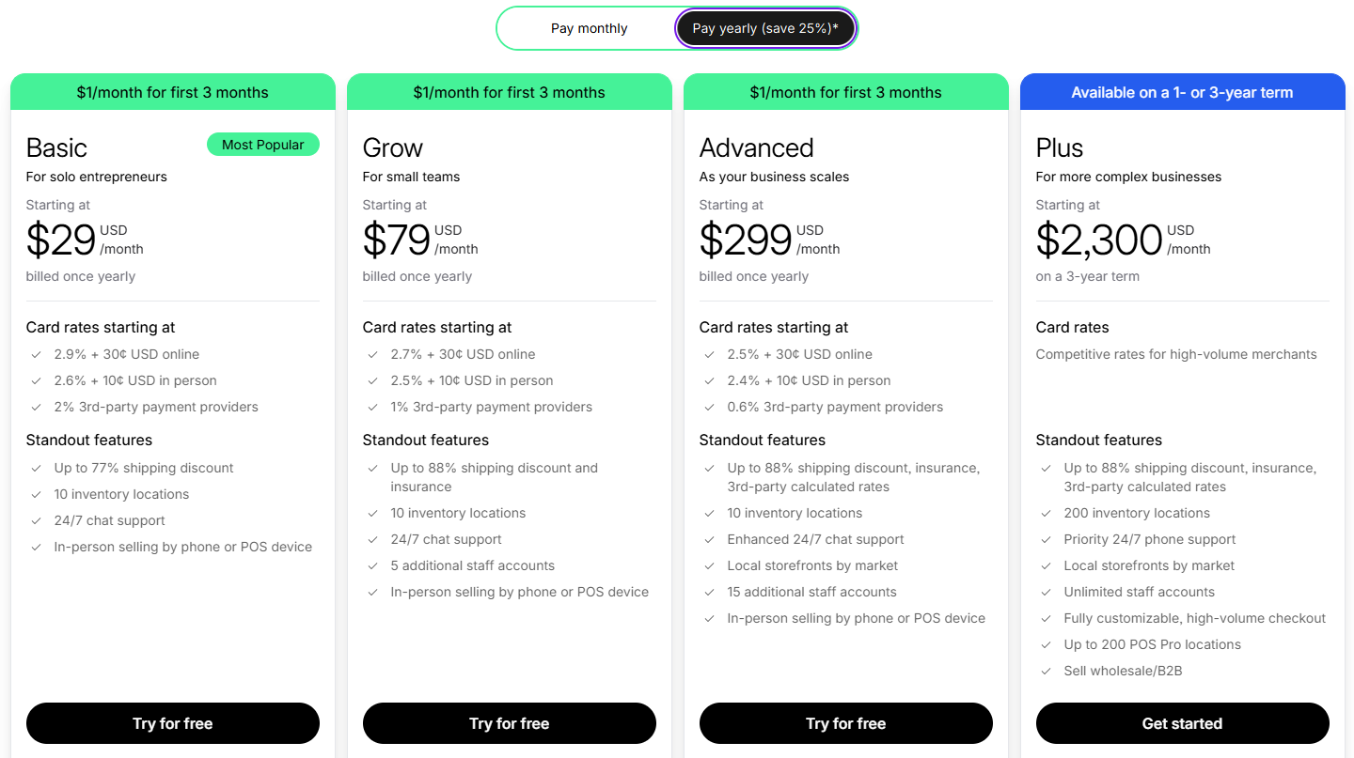Click Get started on Plus plan
The width and height of the screenshot is (1354, 758).
(1183, 723)
